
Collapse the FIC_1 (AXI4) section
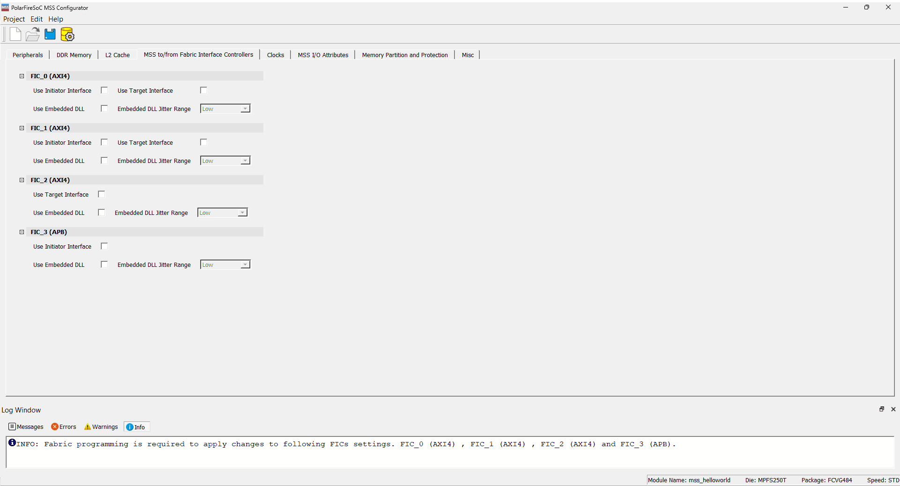coord(22,128)
